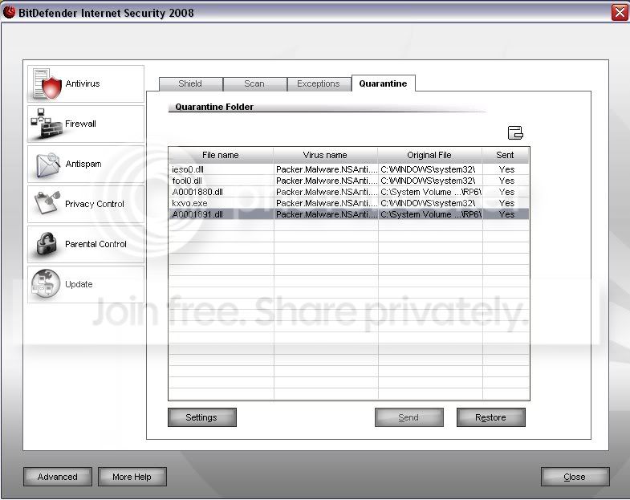Click the Parental Control label text

[x=96, y=244]
